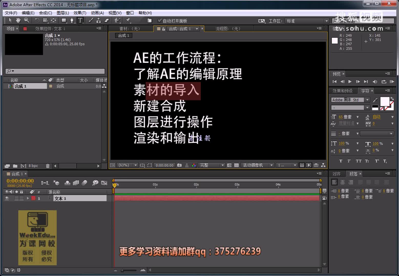Center paragraph text
399x276 pixels.
point(343,182)
